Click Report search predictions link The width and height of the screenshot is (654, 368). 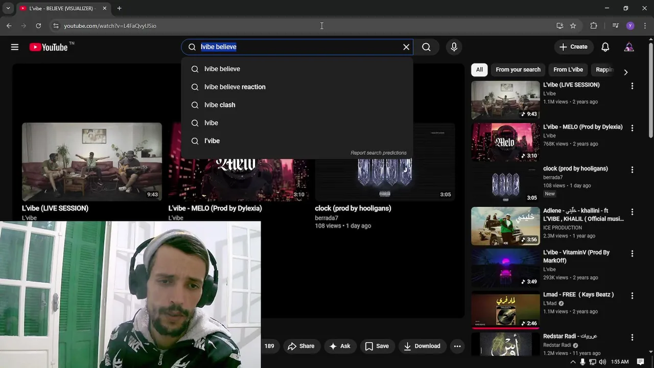(x=379, y=153)
